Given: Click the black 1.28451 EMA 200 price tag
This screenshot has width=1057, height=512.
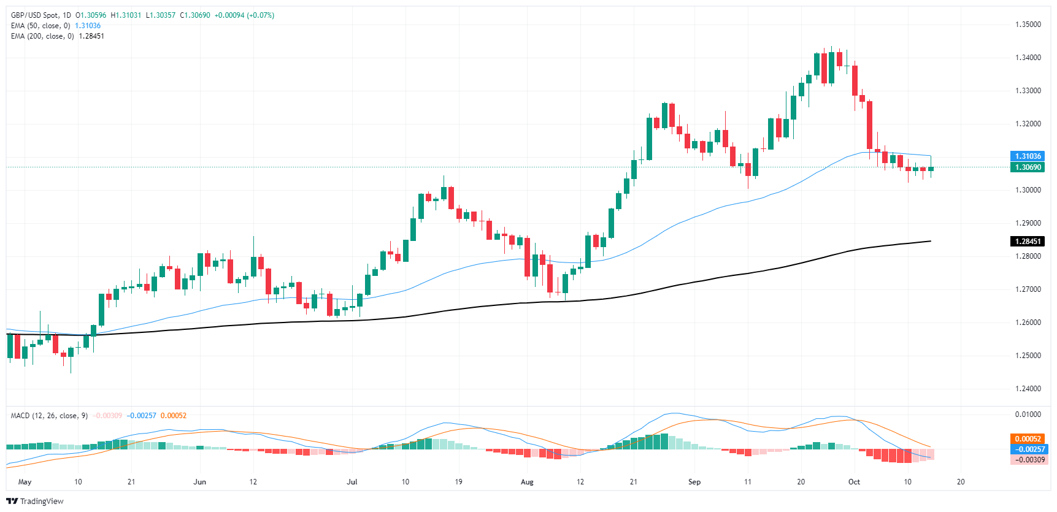Looking at the screenshot, I should (x=1027, y=242).
